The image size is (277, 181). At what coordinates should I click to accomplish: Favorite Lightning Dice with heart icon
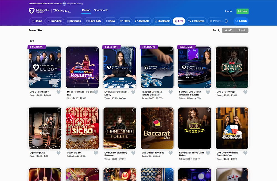58,153
